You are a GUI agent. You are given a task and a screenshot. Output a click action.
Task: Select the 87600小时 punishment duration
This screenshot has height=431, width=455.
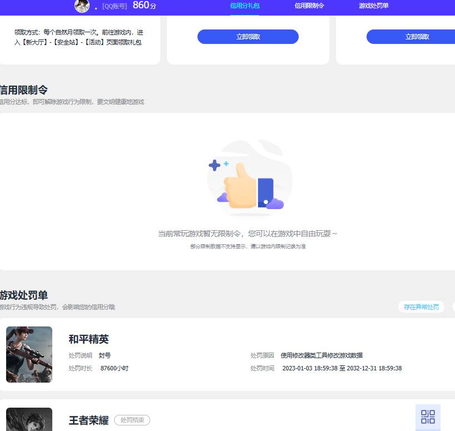[x=115, y=368]
